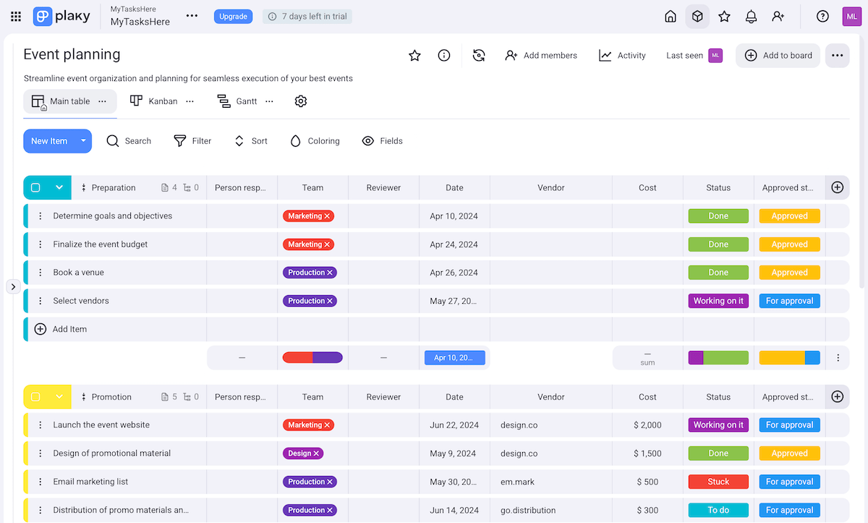The height and width of the screenshot is (523, 868).
Task: Open the board notifications bell
Action: coord(751,16)
